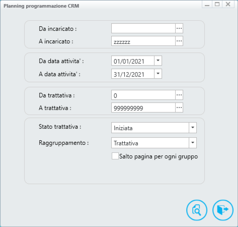The image size is (238, 227).
Task: Open the Stato trattativa dropdown arrow
Action: (x=193, y=128)
